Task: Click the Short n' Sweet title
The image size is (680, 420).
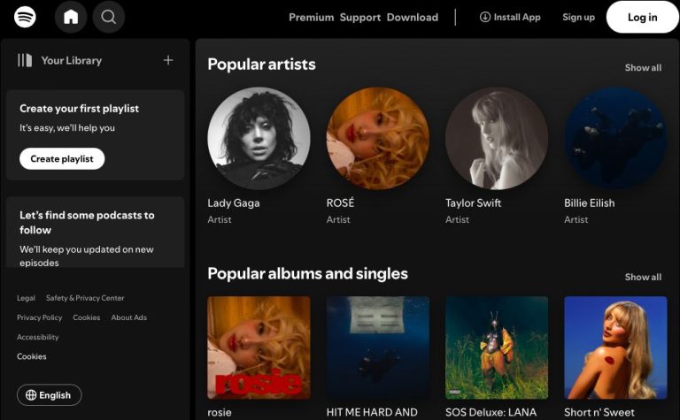Action: pos(599,412)
